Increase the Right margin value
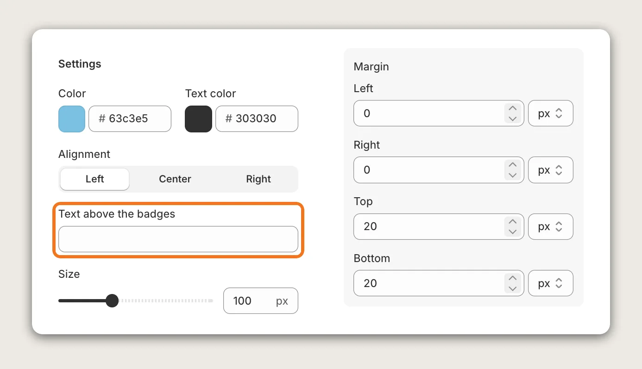Screen dimensions: 642x369 click(512, 165)
